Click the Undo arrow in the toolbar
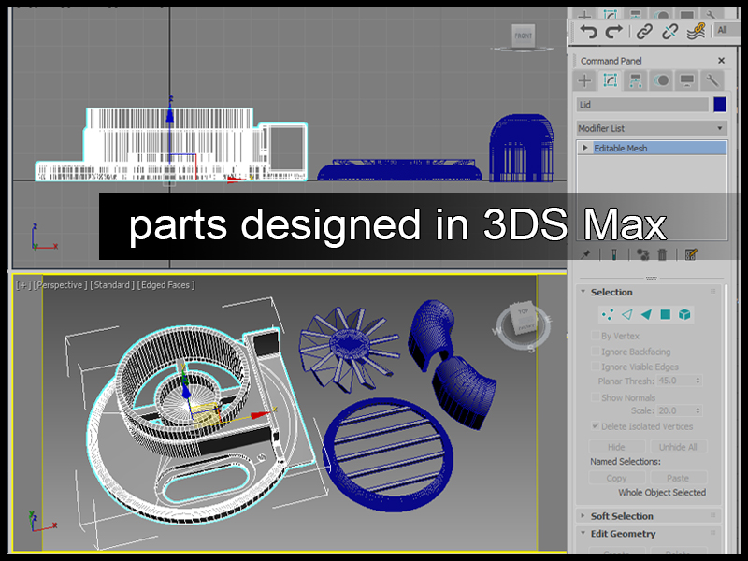The image size is (748, 561). (x=588, y=32)
